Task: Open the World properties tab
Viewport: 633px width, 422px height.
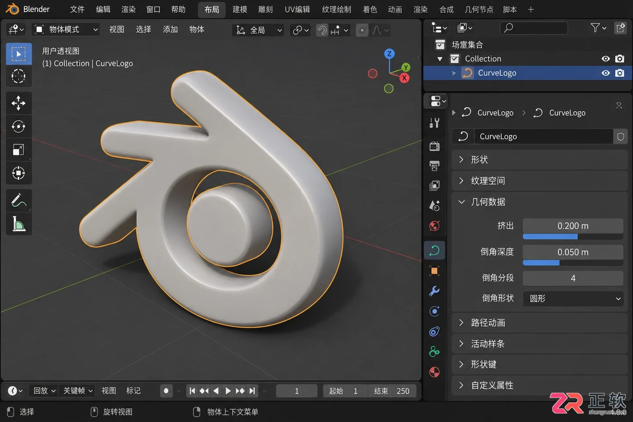Action: (x=434, y=226)
